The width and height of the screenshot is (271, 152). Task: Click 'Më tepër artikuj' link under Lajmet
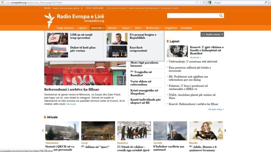click(216, 109)
